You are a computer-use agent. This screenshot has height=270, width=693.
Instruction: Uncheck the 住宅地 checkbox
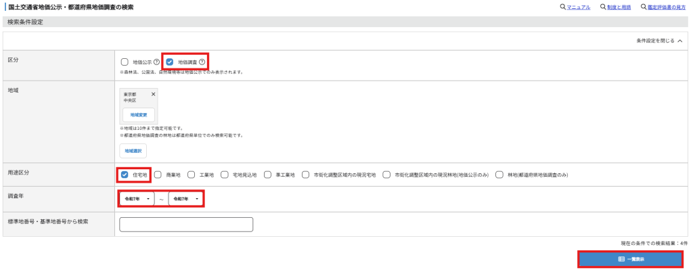125,175
